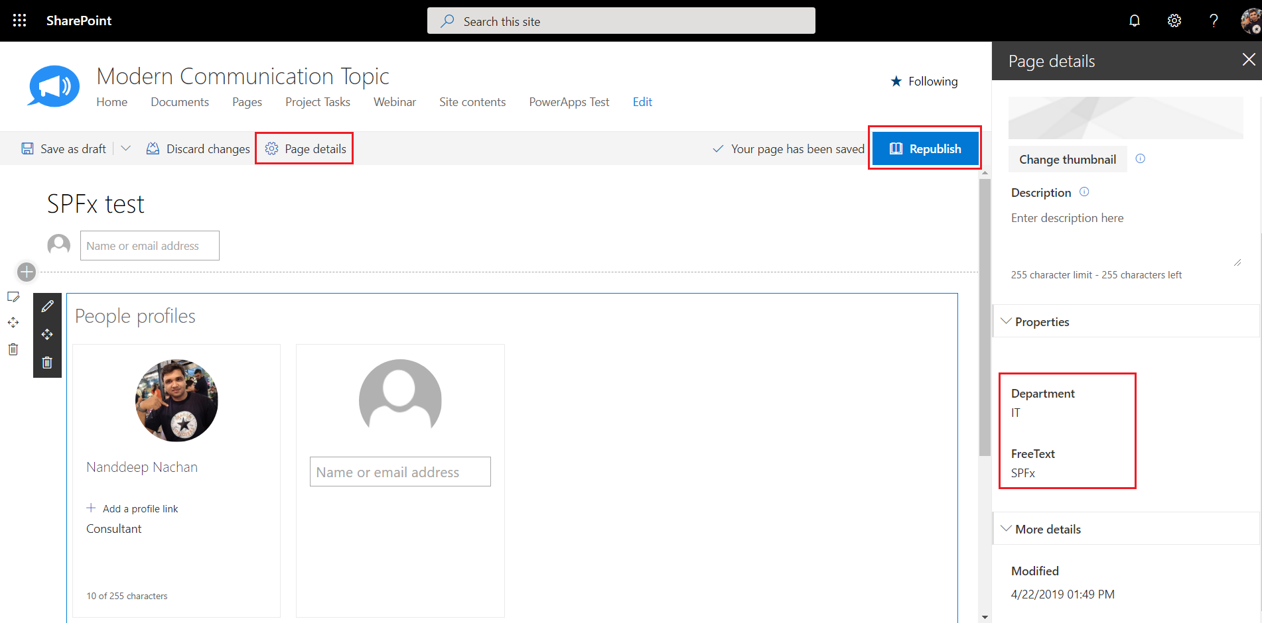
Task: Click the Page details gear icon
Action: point(271,148)
